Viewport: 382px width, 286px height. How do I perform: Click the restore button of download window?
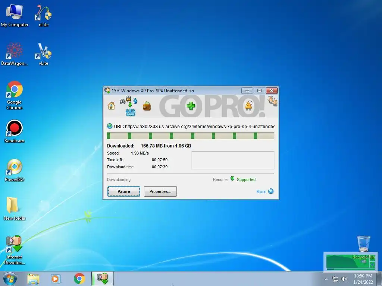click(259, 91)
